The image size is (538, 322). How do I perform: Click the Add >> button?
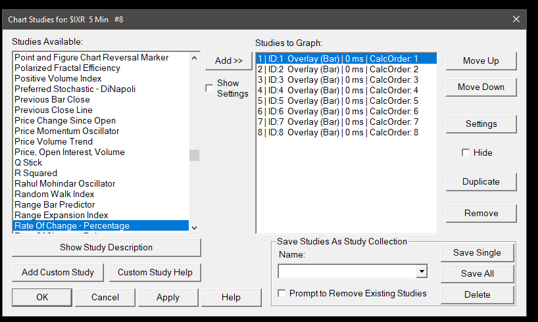coord(228,60)
